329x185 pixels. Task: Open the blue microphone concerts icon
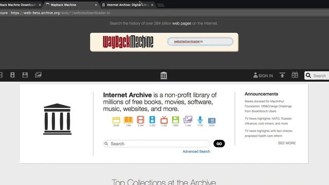(200, 120)
